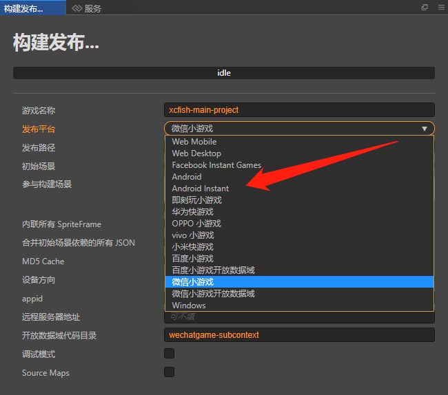The height and width of the screenshot is (395, 448).
Task: Choose Web Mobile from platform list
Action: [194, 142]
